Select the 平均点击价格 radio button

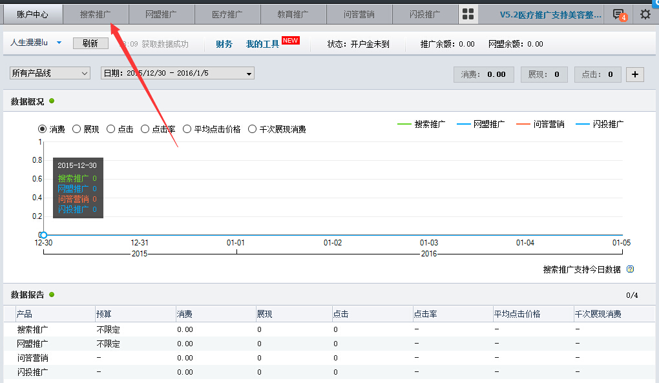coord(187,129)
